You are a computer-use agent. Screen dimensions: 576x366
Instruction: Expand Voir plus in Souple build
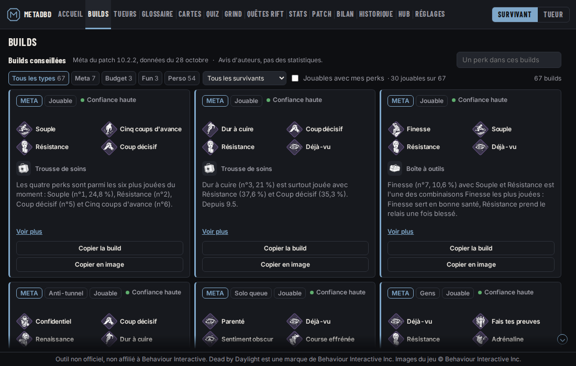(29, 232)
